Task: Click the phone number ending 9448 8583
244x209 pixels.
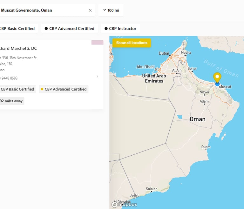Action: pyautogui.click(x=9, y=78)
